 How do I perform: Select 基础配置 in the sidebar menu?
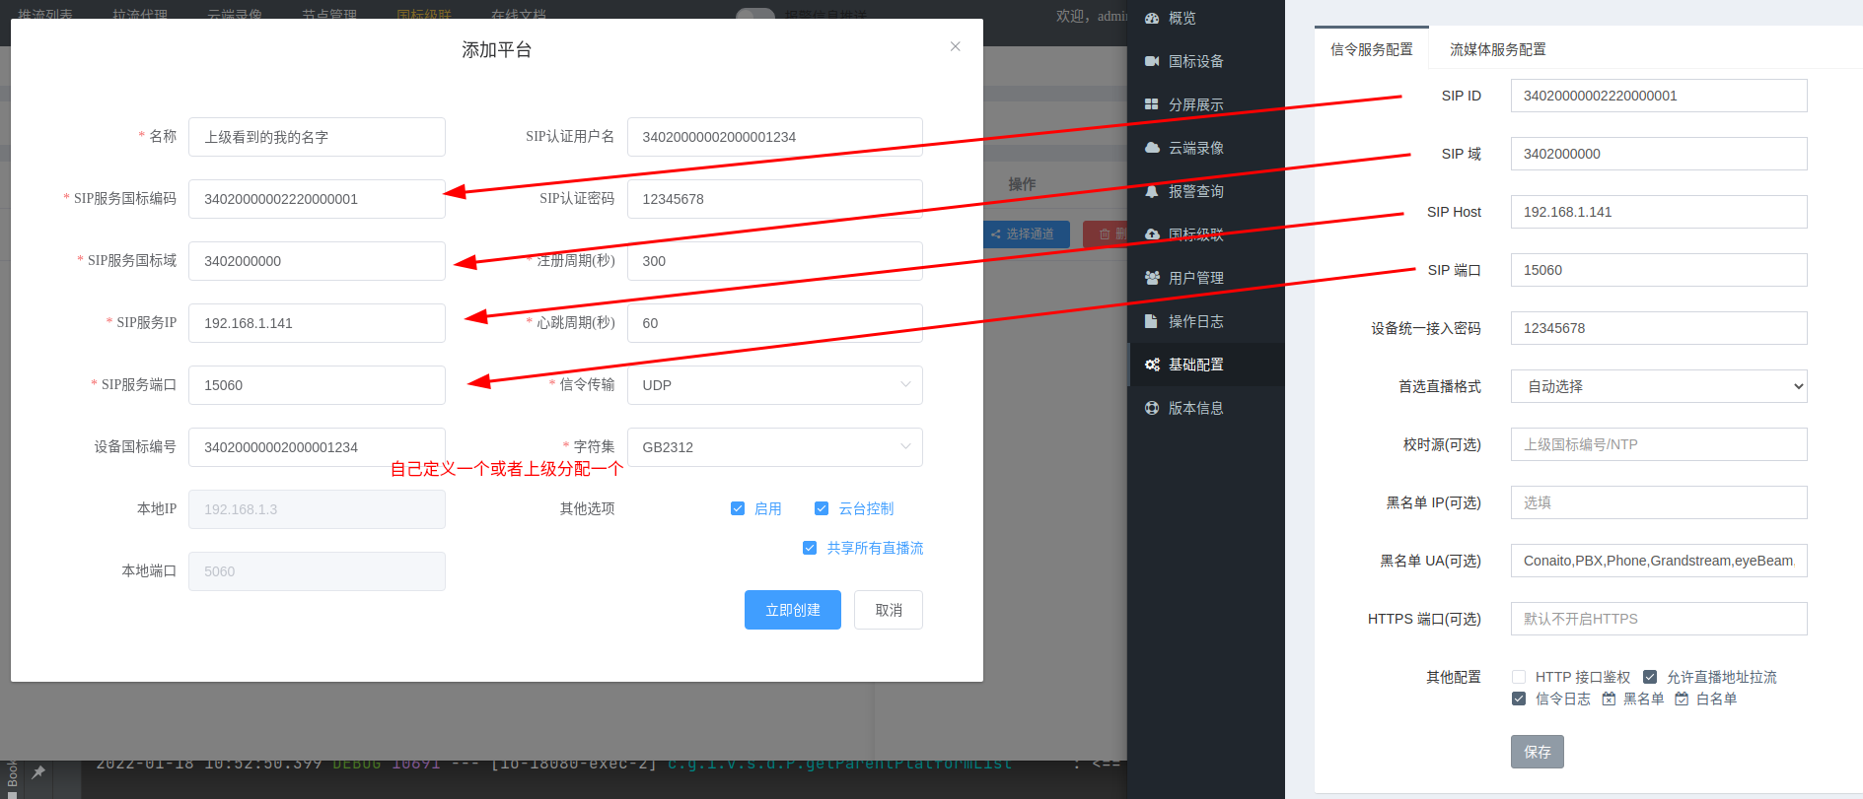pos(1195,365)
